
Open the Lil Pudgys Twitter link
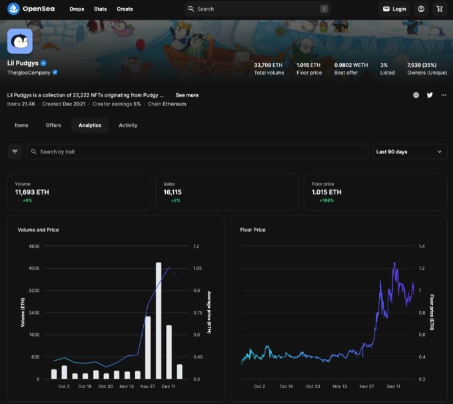430,95
